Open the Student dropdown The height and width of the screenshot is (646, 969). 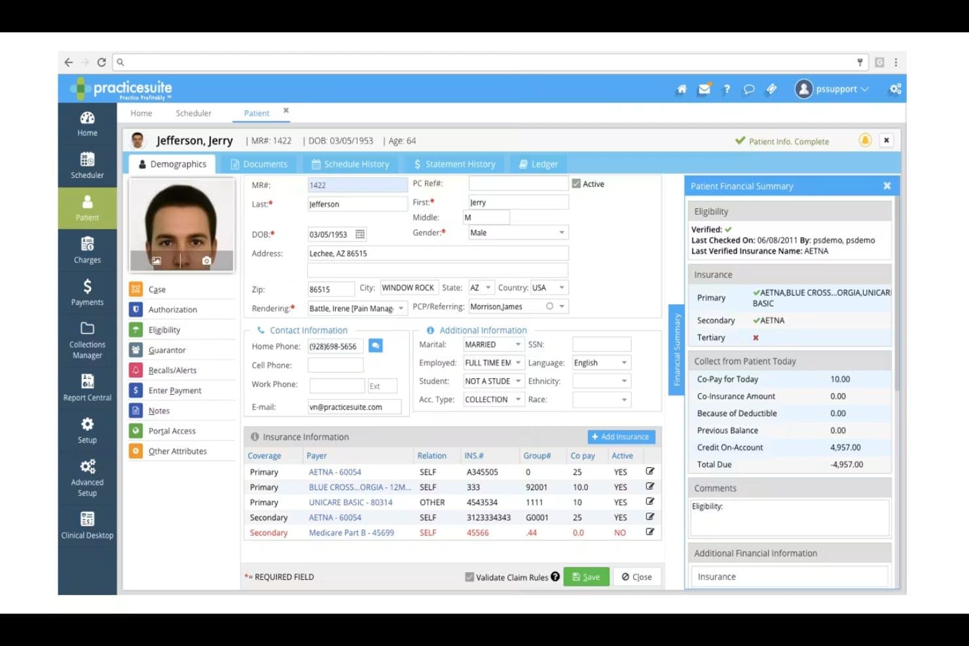(x=494, y=381)
